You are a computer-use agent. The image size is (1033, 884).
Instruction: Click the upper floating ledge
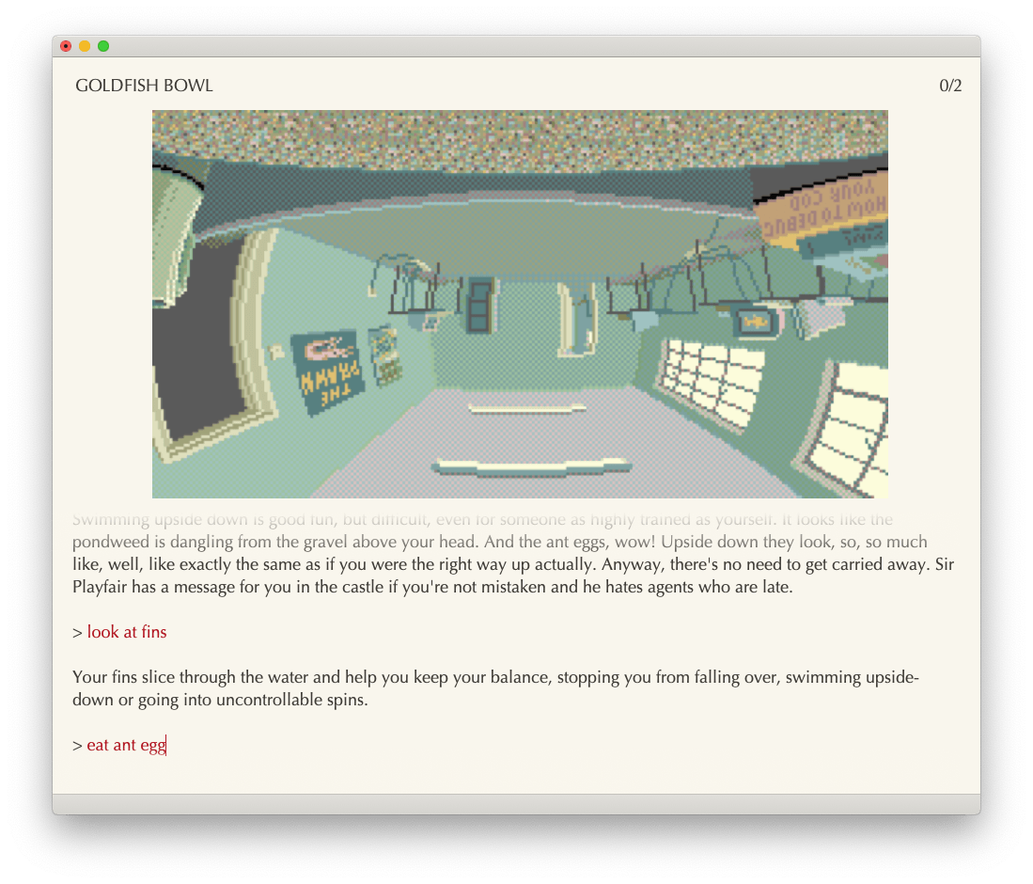pyautogui.click(x=526, y=407)
